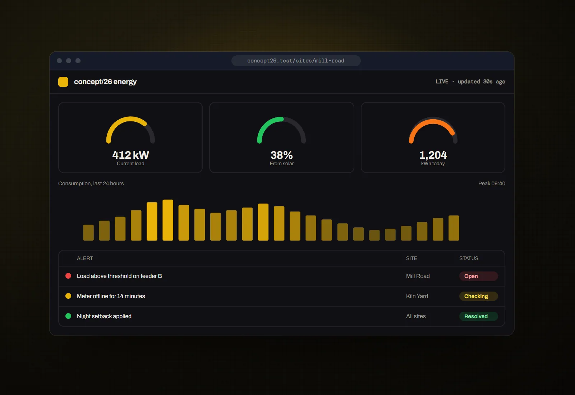Image resolution: width=575 pixels, height=395 pixels.
Task: Click 'Peak 09:40' label
Action: pyautogui.click(x=492, y=183)
